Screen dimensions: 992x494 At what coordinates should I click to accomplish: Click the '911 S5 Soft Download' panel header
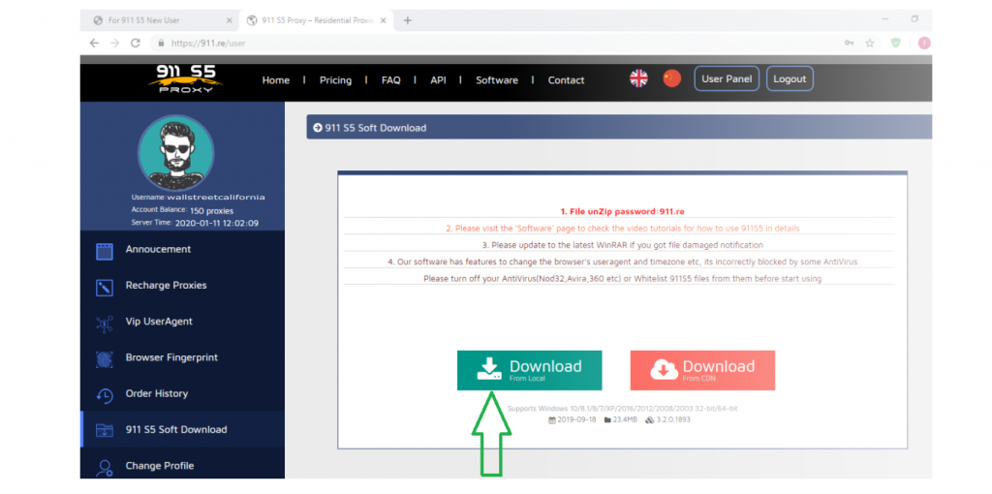pos(619,127)
